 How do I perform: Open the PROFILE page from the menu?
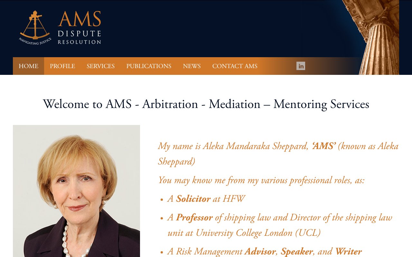click(x=62, y=66)
